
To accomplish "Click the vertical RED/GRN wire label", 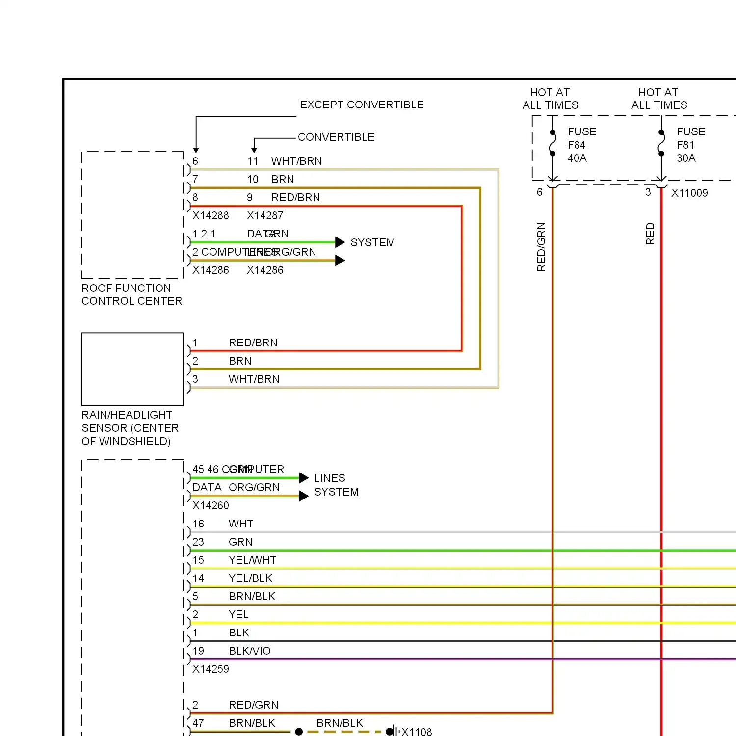I will 541,247.
